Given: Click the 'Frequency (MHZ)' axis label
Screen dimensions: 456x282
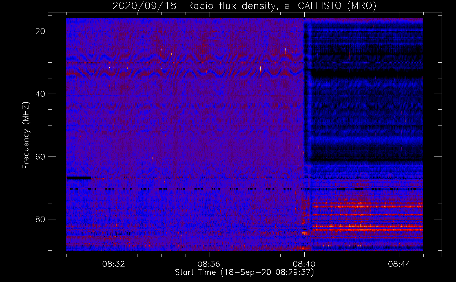Looking at the screenshot, I should pos(26,135).
